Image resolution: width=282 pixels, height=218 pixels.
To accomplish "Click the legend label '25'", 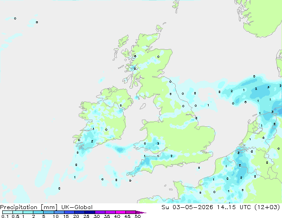I will coord(86,216).
